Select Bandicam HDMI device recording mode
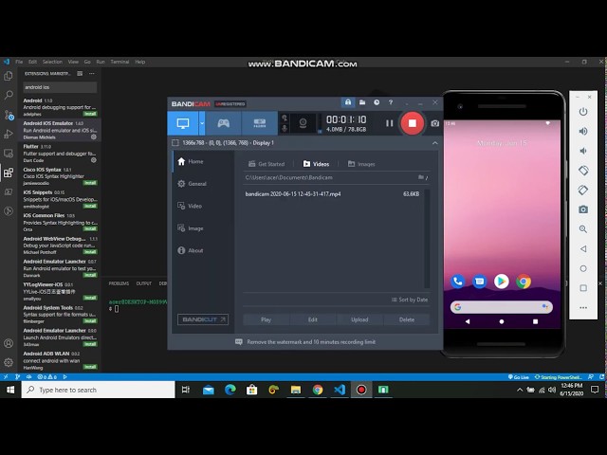Image resolution: width=607 pixels, height=455 pixels. [x=259, y=123]
